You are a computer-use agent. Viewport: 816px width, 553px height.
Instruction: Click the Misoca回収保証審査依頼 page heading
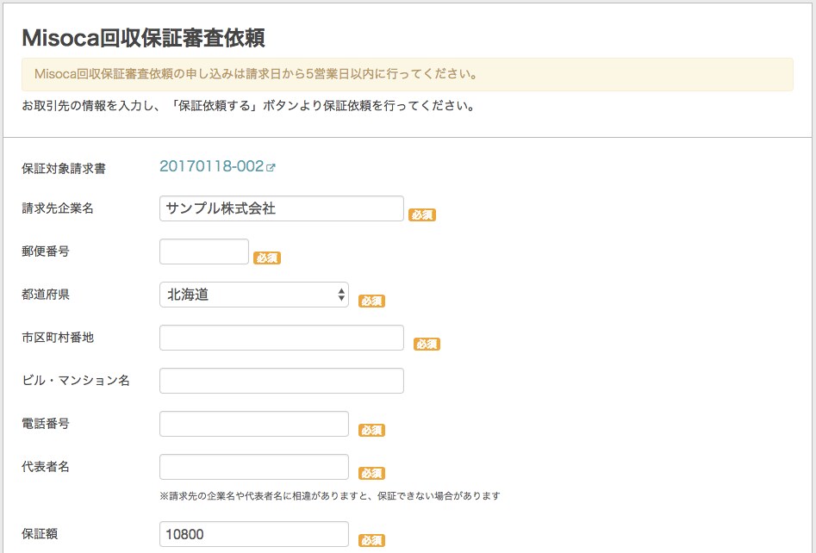coord(144,38)
